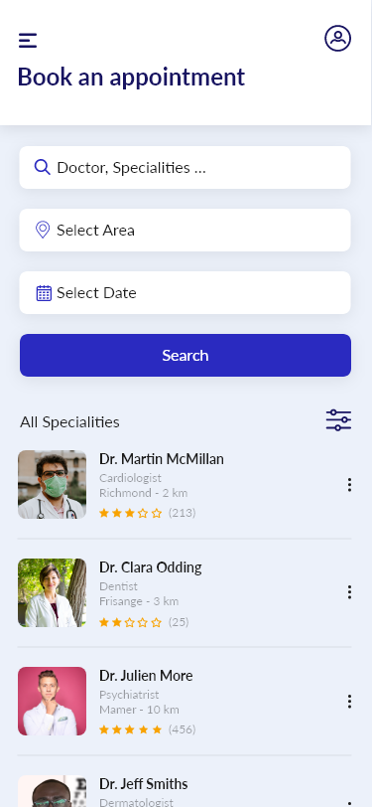This screenshot has width=372, height=807.
Task: Click the Doctor, Specialities search field
Action: 185,167
